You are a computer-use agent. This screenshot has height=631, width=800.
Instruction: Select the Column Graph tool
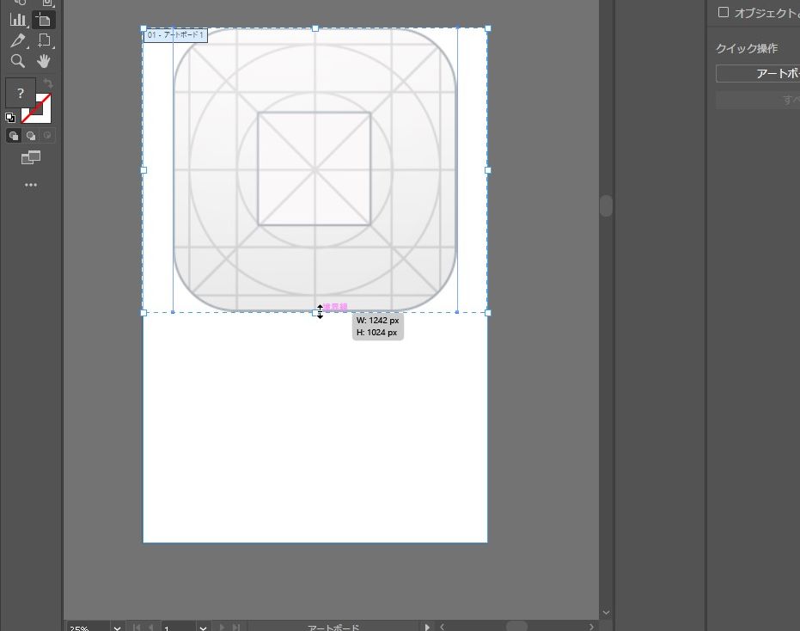18,19
